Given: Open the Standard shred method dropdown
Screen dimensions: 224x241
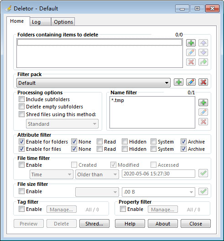Looking at the screenshot, I should (62, 124).
